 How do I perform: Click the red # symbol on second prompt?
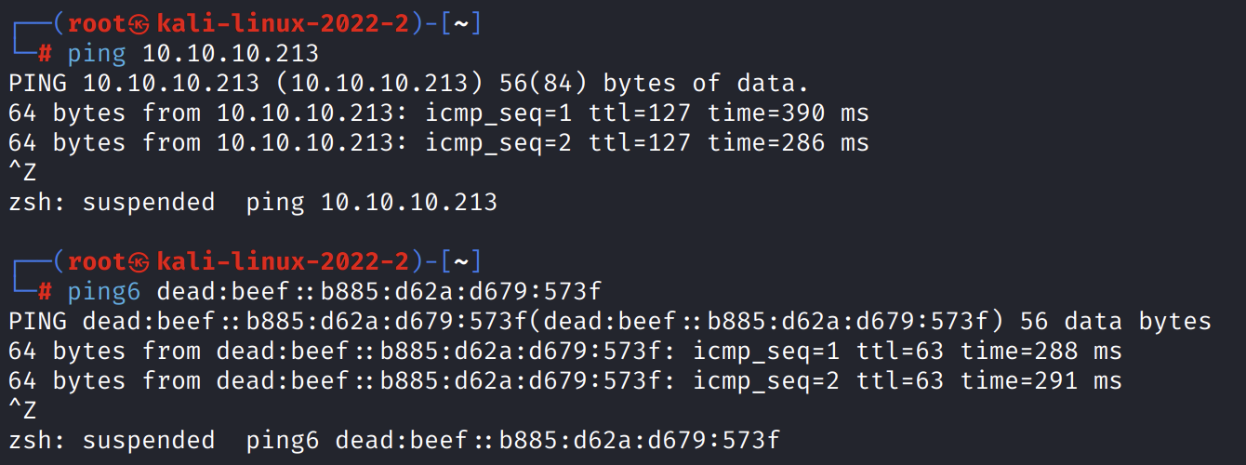[45, 291]
